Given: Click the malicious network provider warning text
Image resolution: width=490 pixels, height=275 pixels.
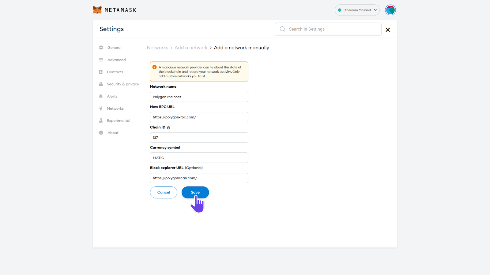Looking at the screenshot, I should (200, 72).
